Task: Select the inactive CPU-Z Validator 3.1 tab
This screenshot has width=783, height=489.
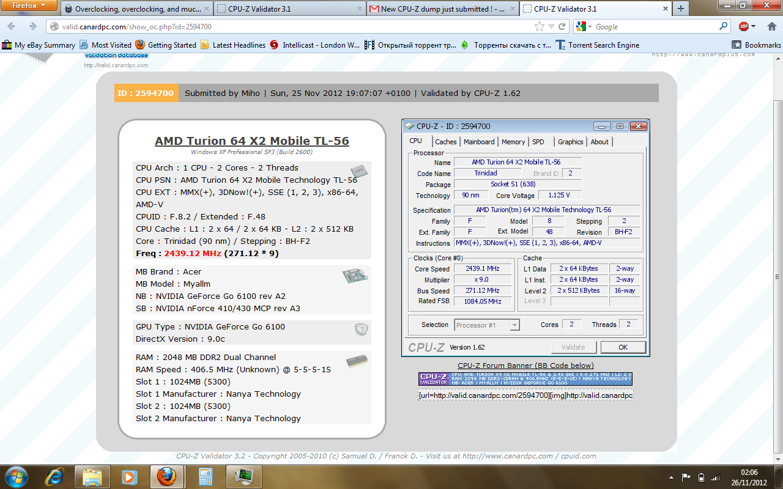Action: [289, 9]
